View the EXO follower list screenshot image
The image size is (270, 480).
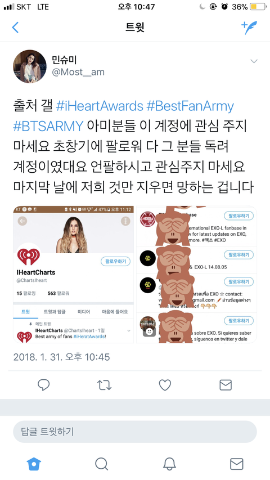pyautogui.click(x=196, y=274)
